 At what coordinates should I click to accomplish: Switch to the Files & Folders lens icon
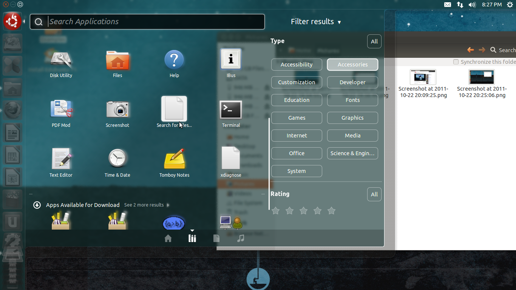[216, 238]
